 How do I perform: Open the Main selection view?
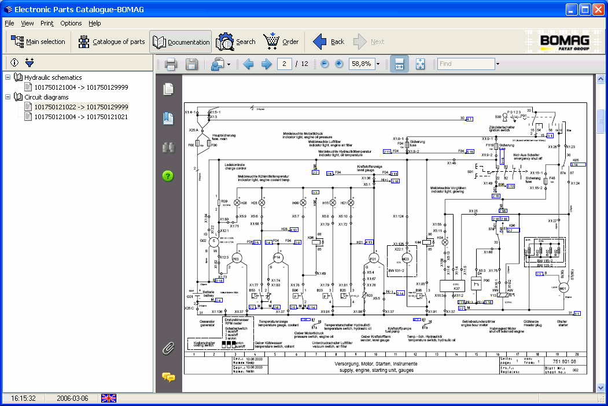(38, 42)
